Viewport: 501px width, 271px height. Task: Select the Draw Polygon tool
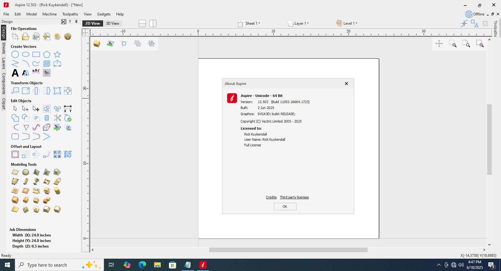coord(46,55)
